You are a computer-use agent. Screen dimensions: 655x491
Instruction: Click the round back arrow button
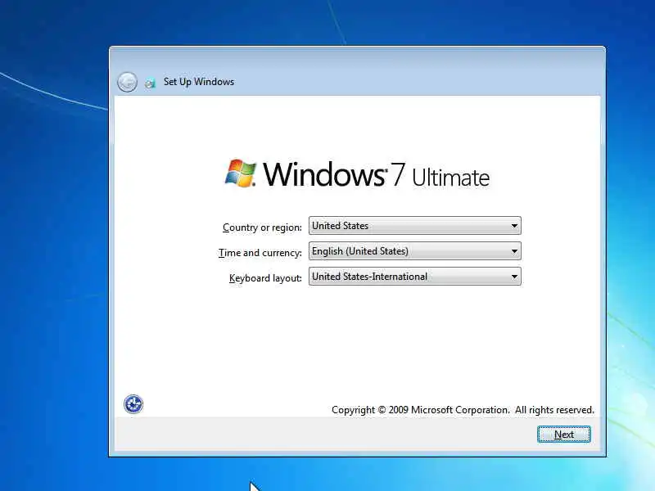coord(127,82)
